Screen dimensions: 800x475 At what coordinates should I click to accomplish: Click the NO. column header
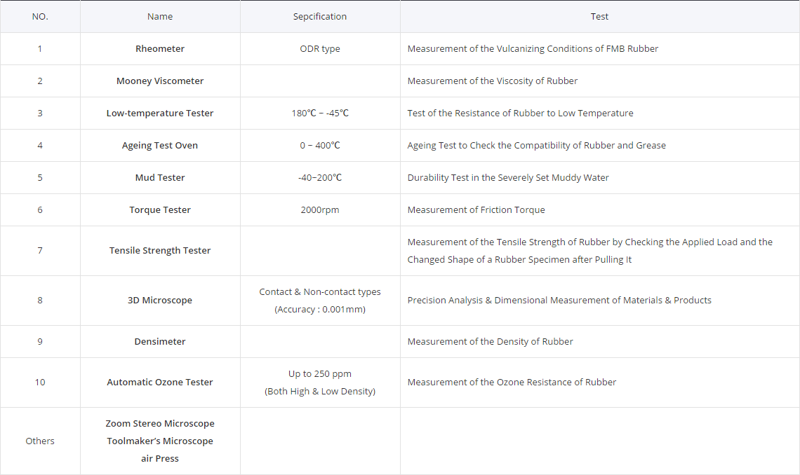tap(40, 16)
